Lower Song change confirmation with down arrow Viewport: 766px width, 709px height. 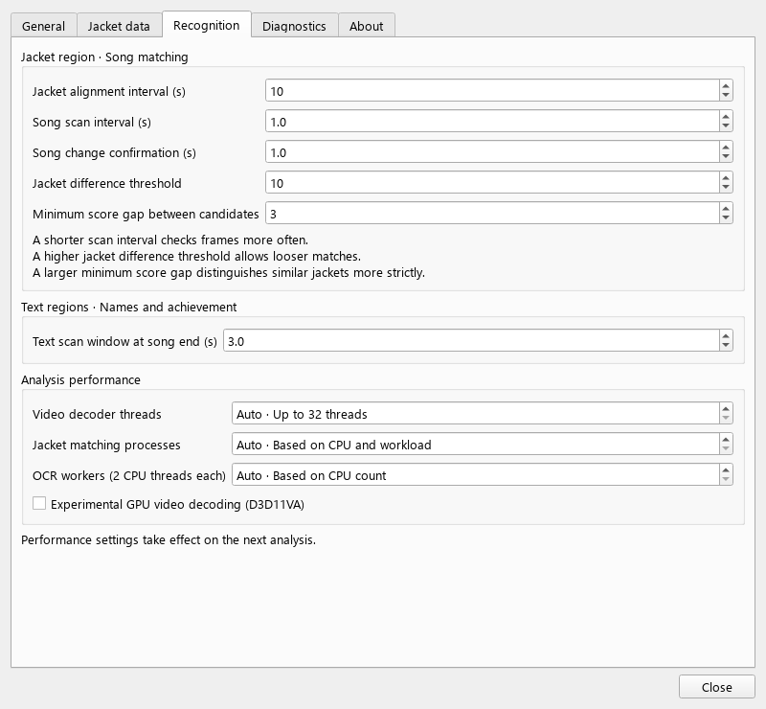726,157
